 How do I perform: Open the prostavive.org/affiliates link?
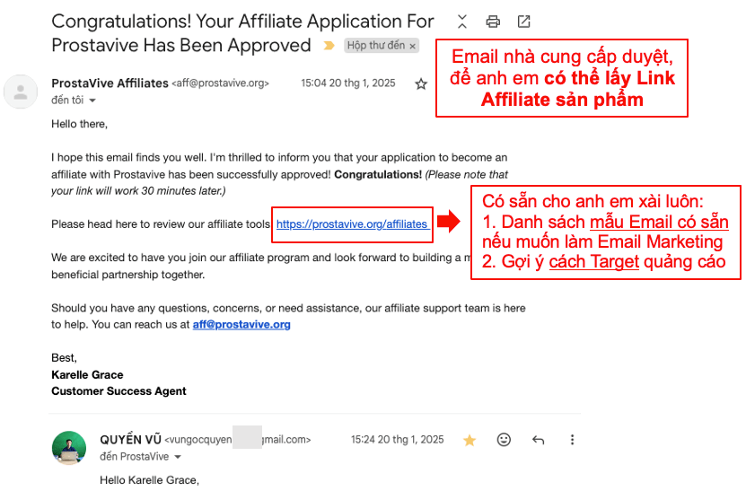tap(352, 224)
